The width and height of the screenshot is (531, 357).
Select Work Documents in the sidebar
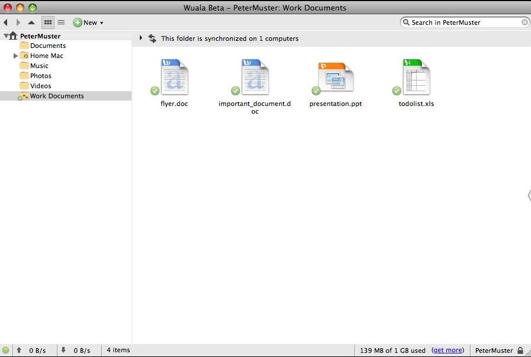pyautogui.click(x=57, y=96)
